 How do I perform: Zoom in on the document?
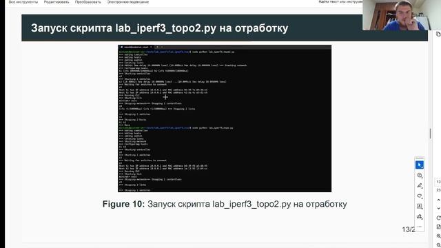438,236
